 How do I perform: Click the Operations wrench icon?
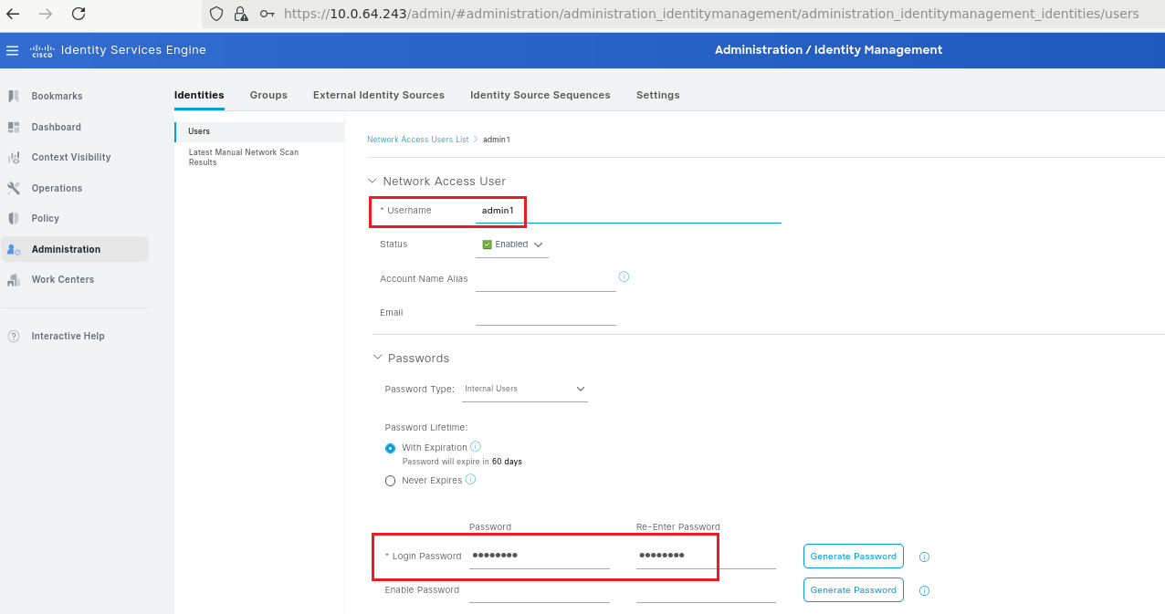point(14,188)
